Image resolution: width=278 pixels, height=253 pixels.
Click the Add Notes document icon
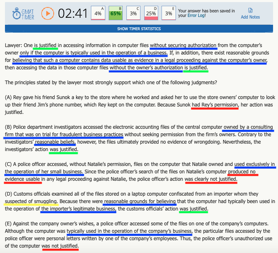pyautogui.click(x=250, y=10)
